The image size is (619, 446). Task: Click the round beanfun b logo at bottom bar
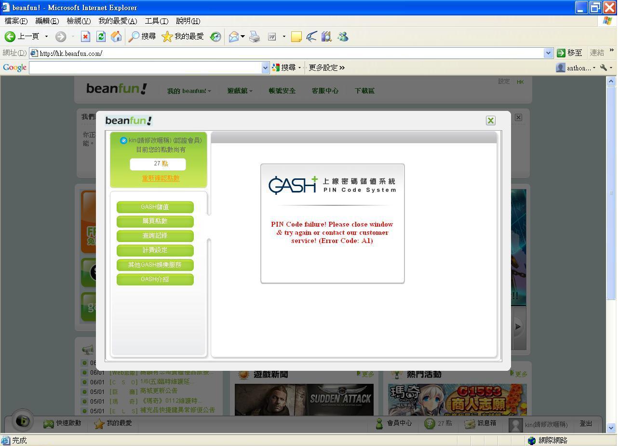point(22,421)
